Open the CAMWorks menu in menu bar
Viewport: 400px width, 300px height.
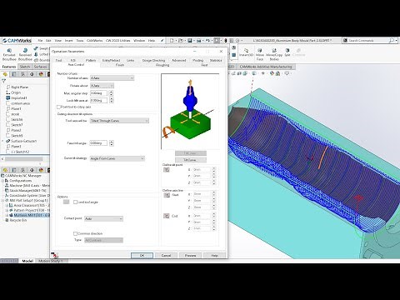click(x=94, y=41)
